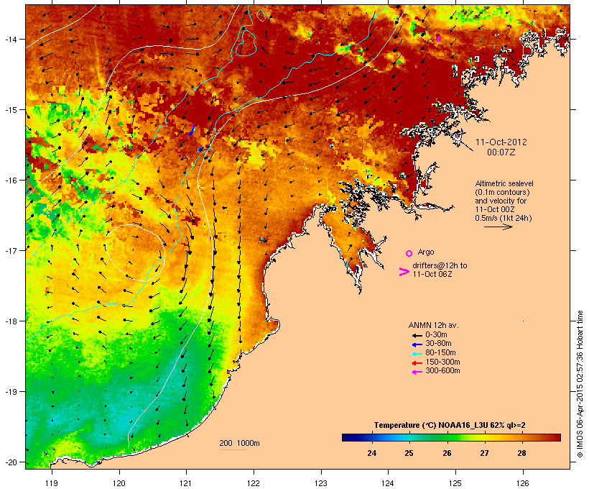Screen dimensions: 589x489
Task: Click the latitude axis label -17
Action: pyautogui.click(x=10, y=250)
